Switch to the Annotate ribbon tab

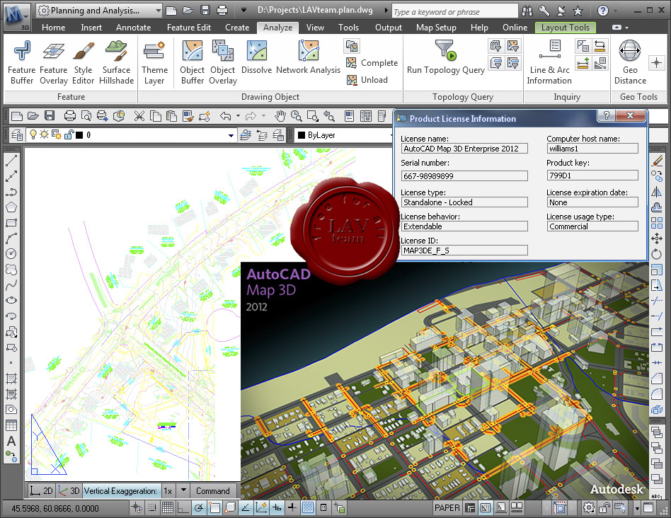pos(134,28)
